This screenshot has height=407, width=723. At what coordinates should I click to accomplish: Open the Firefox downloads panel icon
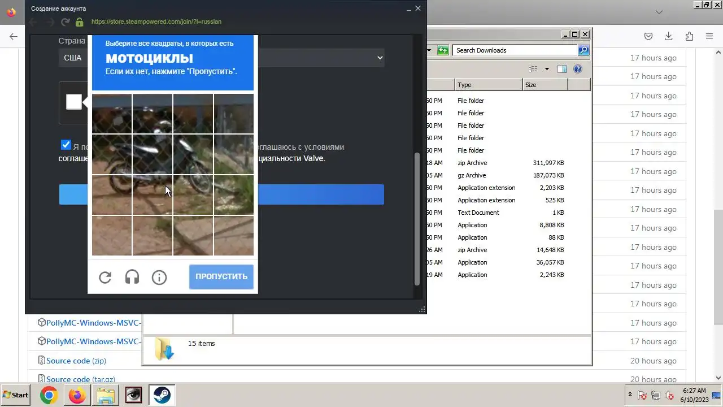click(x=669, y=36)
